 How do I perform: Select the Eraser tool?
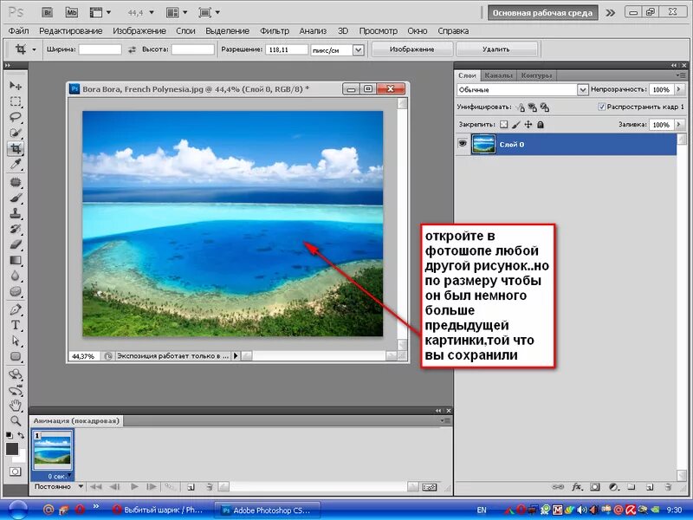16,244
